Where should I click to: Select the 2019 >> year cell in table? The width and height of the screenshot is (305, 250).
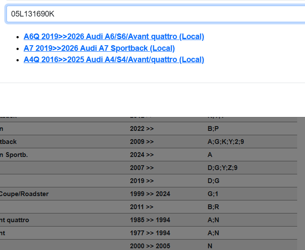[x=142, y=181]
